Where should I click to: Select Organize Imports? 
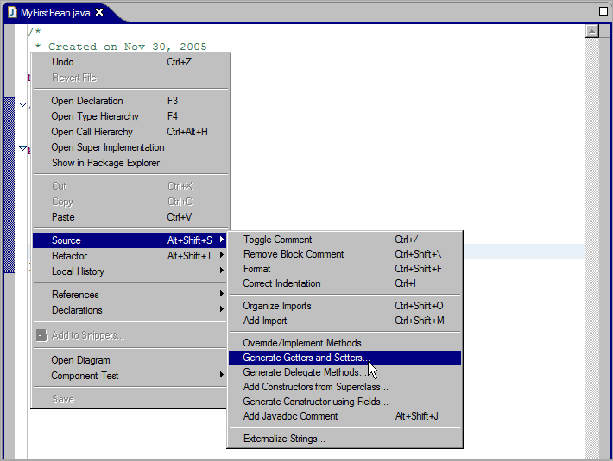coord(344,306)
